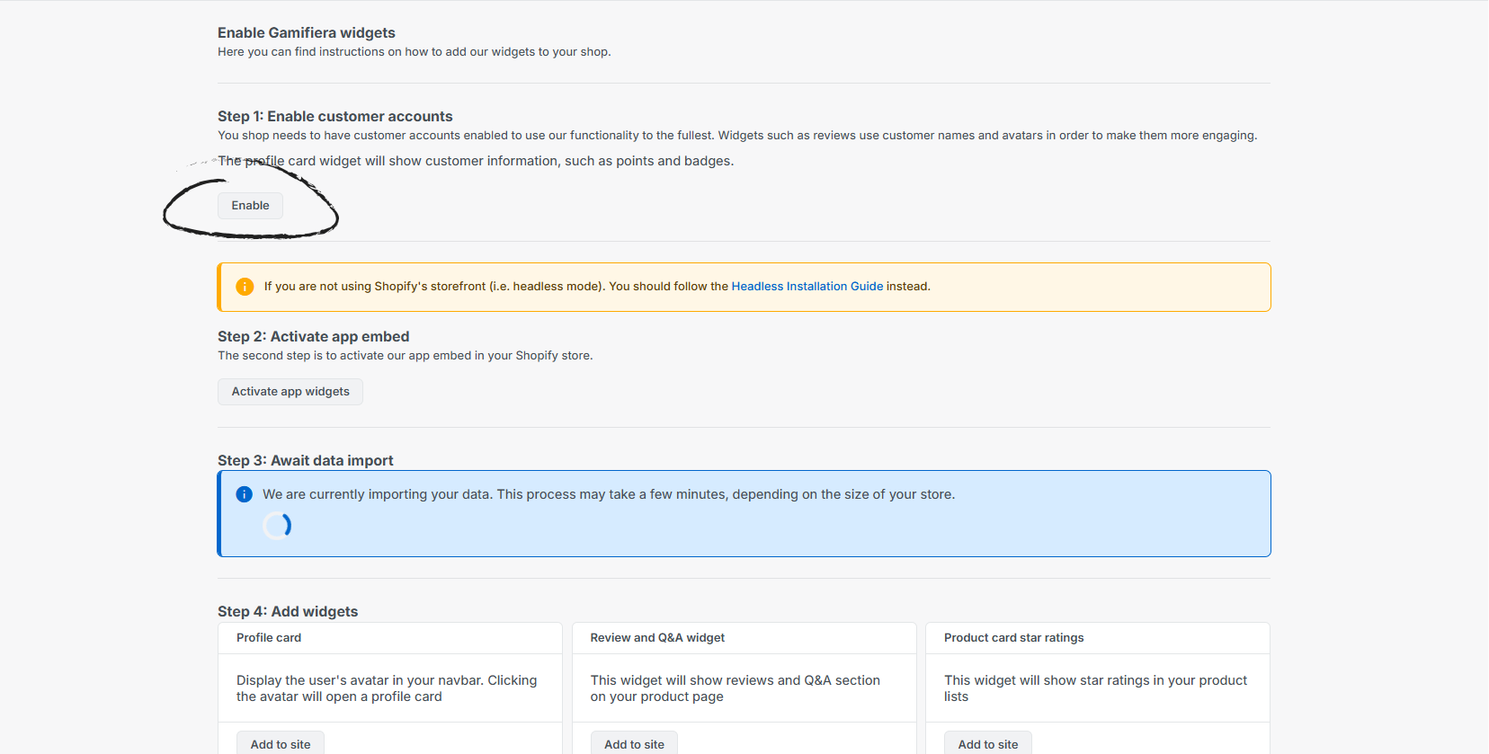Click the Step 4: Add widgets heading
The height and width of the screenshot is (754, 1489).
[x=288, y=612]
